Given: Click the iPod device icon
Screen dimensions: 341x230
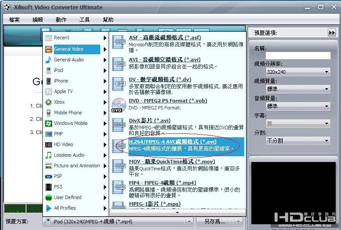Looking at the screenshot, I should 49,71.
